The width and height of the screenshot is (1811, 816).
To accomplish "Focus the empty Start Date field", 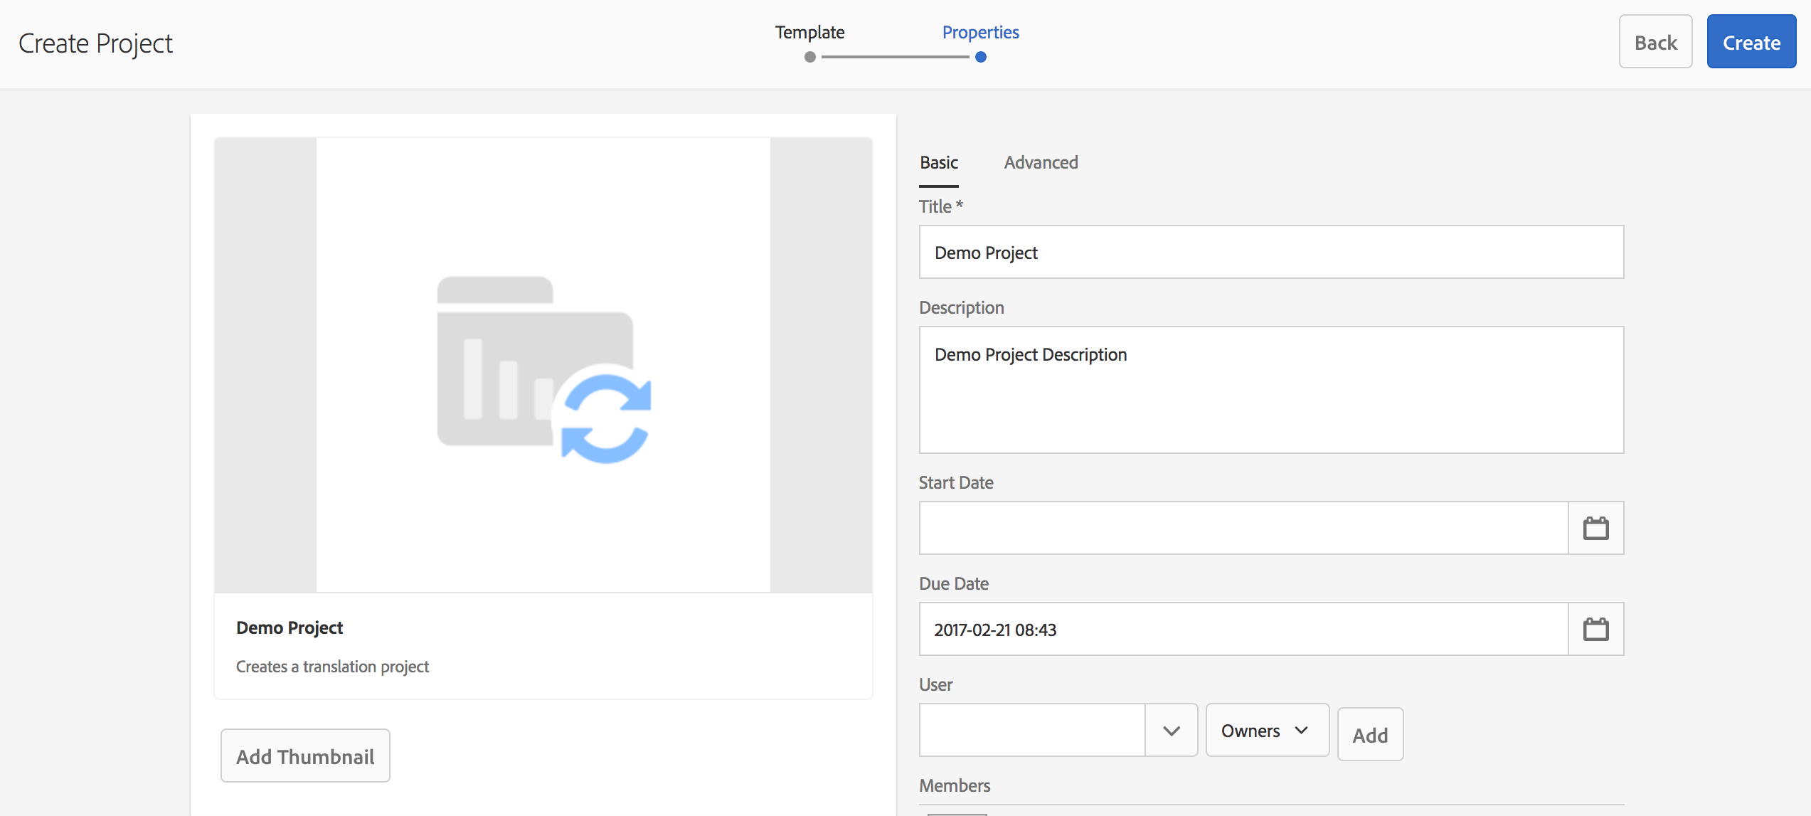I will coord(1243,528).
